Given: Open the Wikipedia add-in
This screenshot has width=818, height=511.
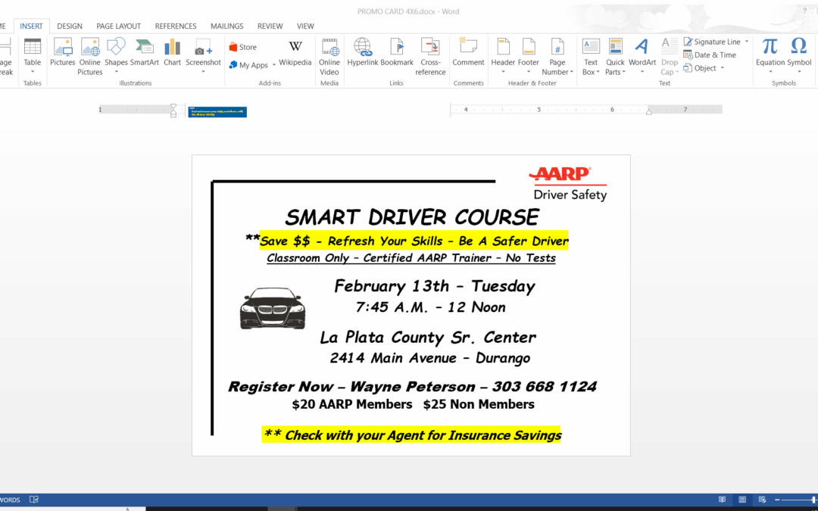Looking at the screenshot, I should point(295,53).
